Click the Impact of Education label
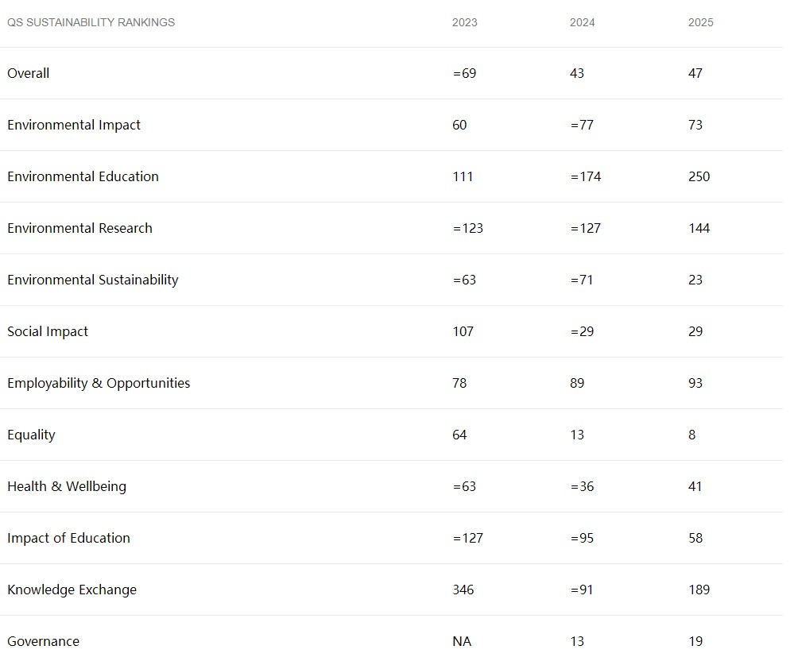Screen dimensions: 794x665 69,538
